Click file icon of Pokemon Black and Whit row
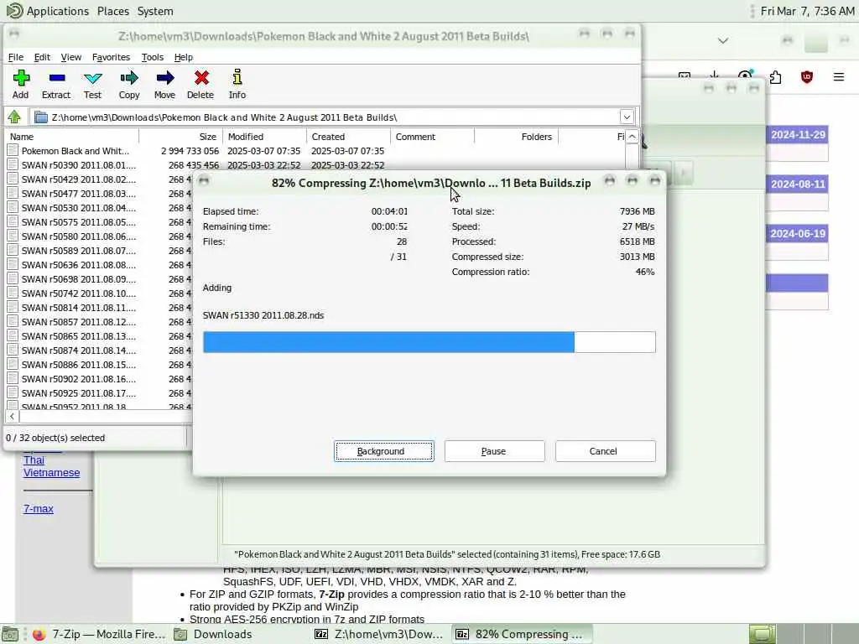This screenshot has height=644, width=859. click(13, 151)
